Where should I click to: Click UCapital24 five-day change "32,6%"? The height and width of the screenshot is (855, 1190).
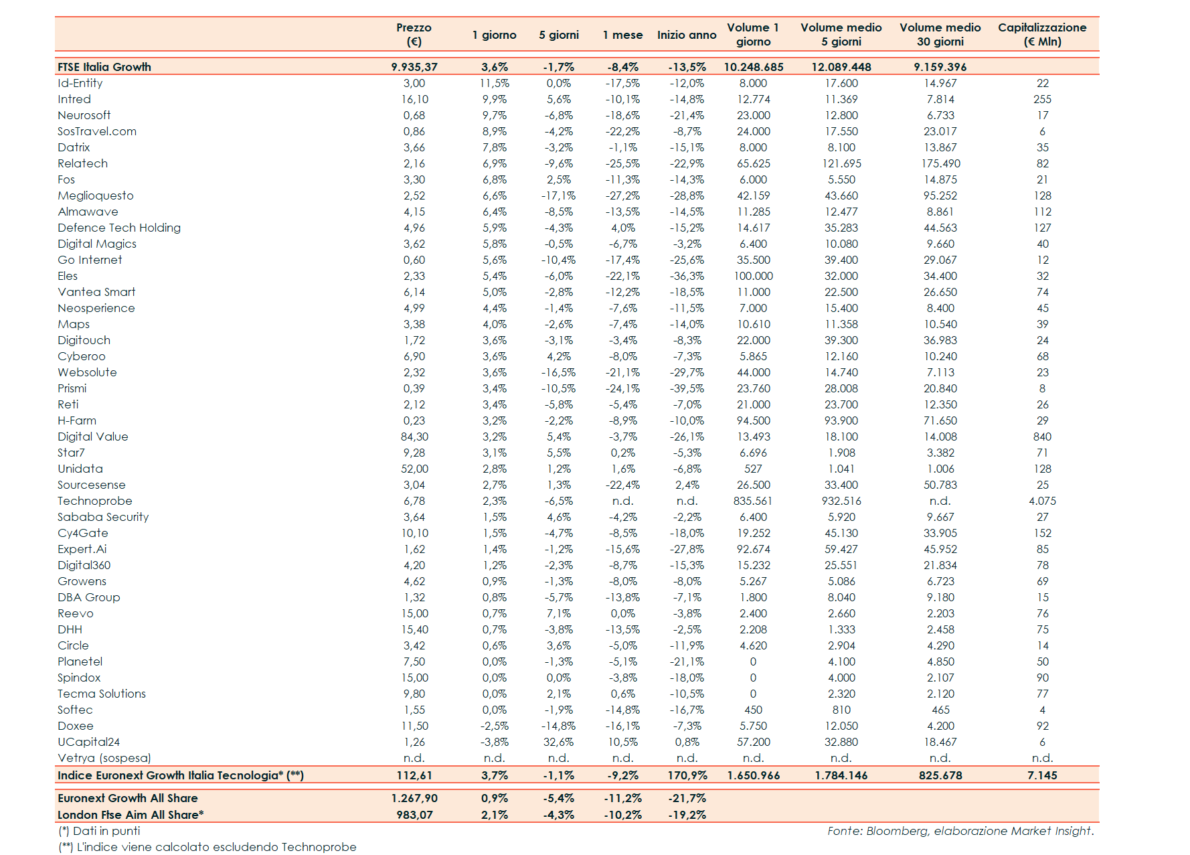(559, 742)
